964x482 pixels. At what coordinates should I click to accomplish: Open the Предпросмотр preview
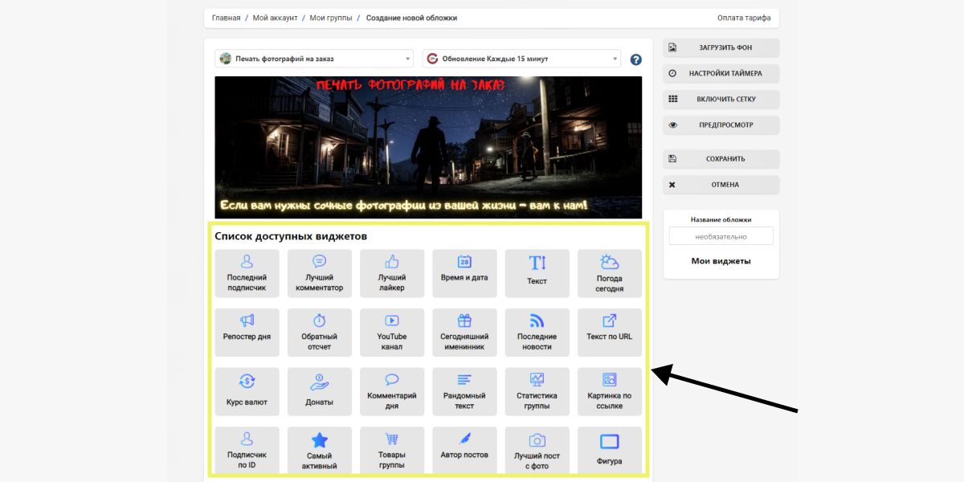(721, 125)
